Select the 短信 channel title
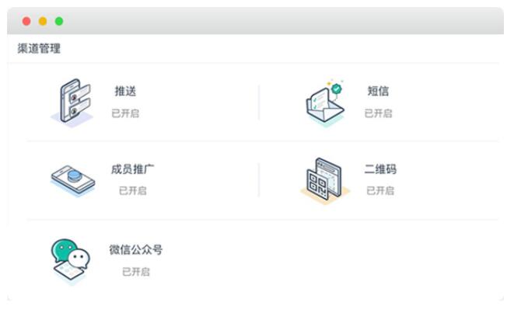 click(378, 91)
